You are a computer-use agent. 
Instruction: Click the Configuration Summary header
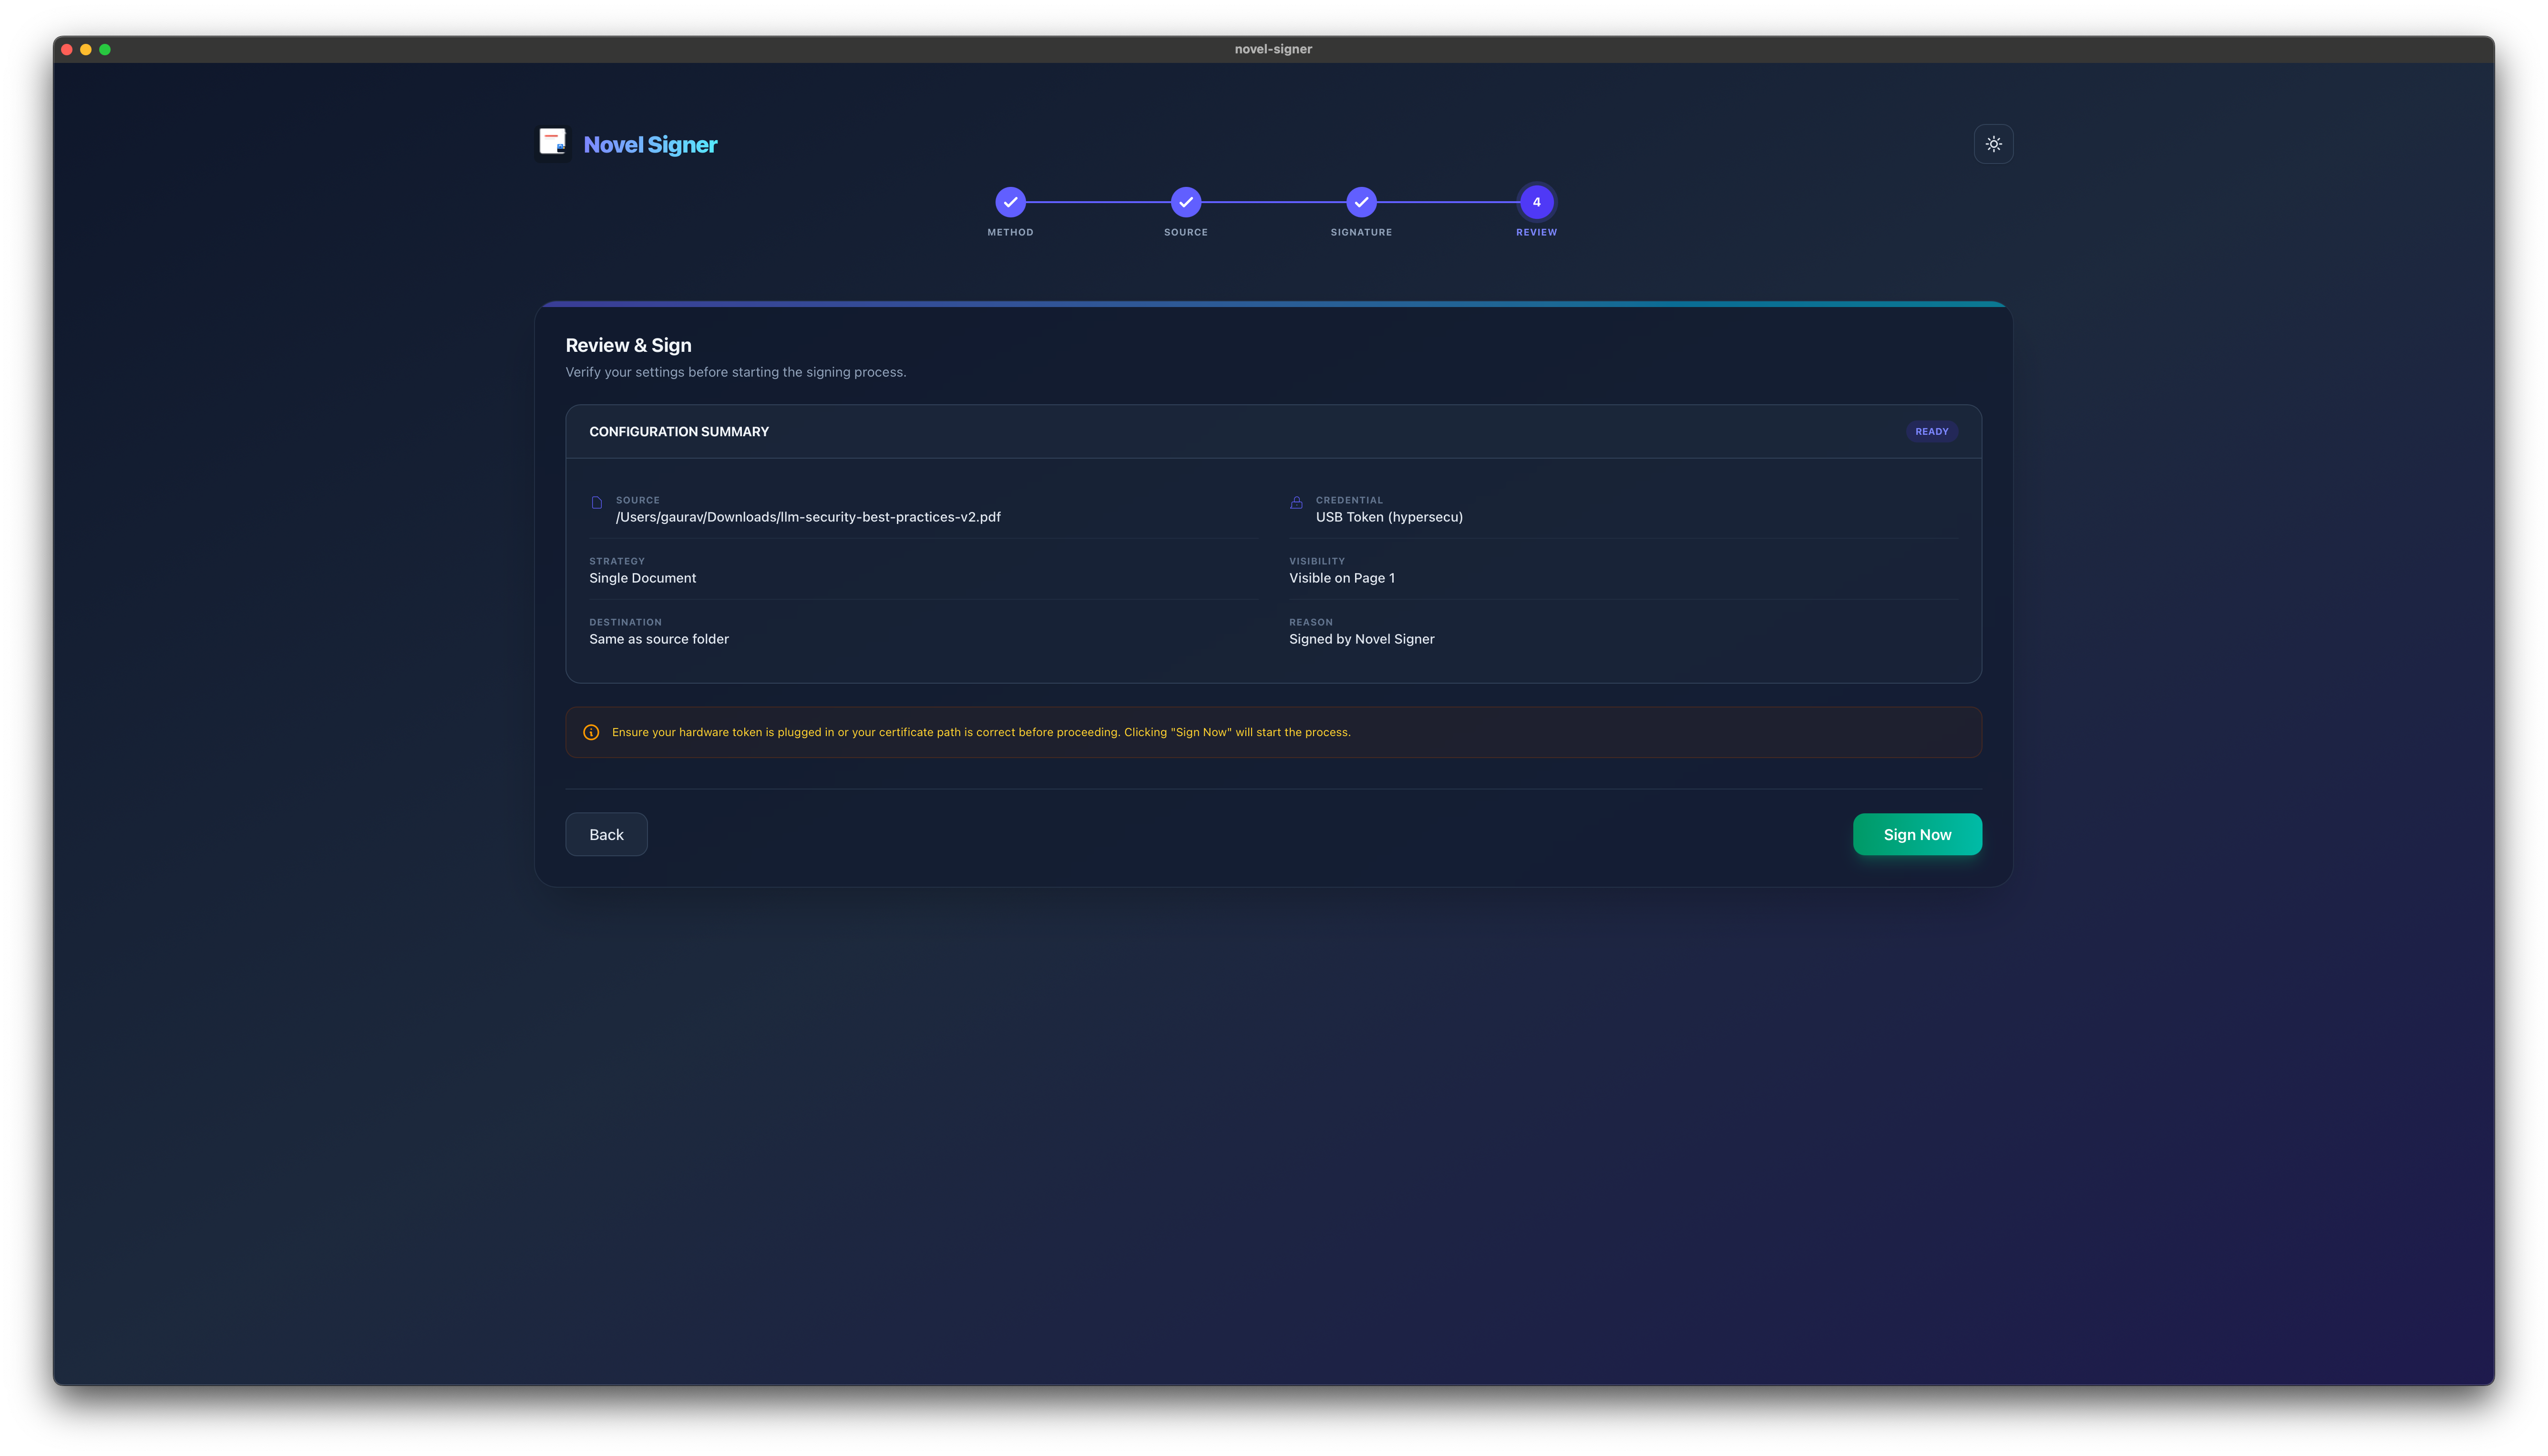point(678,431)
